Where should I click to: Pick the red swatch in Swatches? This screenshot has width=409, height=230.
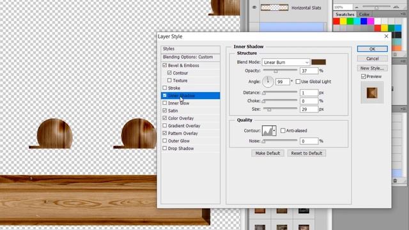tap(337, 21)
